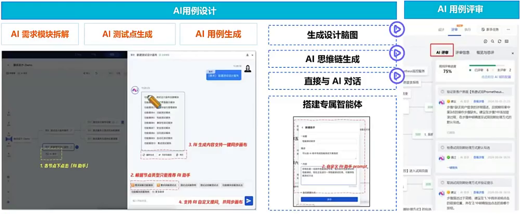The height and width of the screenshot is (214, 520).
Task: Click 查看详情 on the 验证新客户界面 review
Action: [478, 101]
